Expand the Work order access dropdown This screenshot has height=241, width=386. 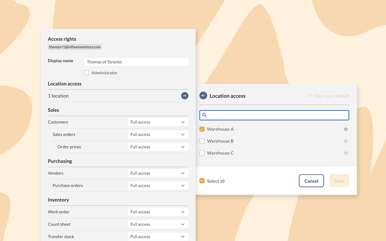click(x=158, y=212)
